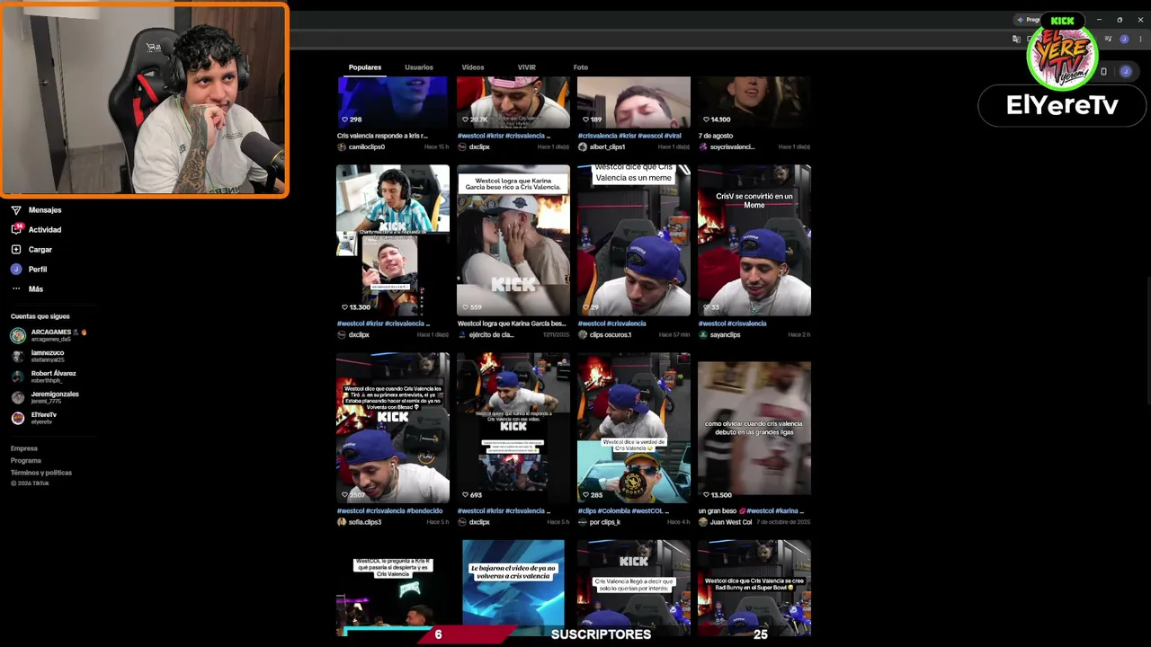Click the iamnezuco account avatar
This screenshot has height=647, width=1151.
click(x=18, y=356)
